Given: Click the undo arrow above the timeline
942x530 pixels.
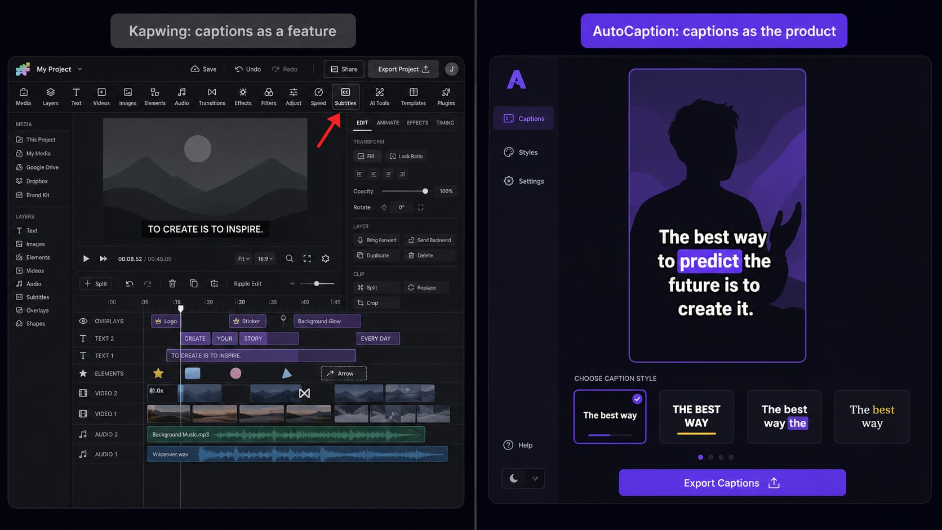Looking at the screenshot, I should click(x=130, y=283).
